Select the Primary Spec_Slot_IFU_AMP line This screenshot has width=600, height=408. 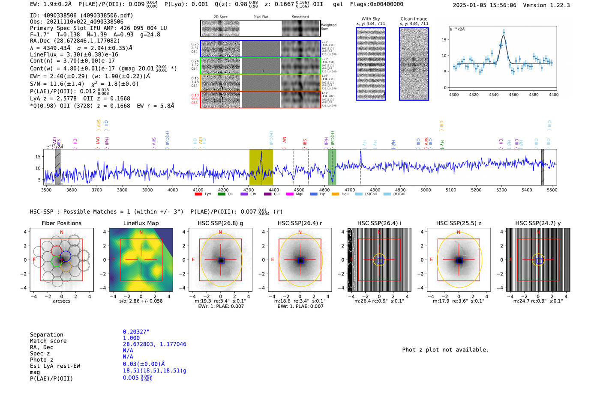[99, 28]
